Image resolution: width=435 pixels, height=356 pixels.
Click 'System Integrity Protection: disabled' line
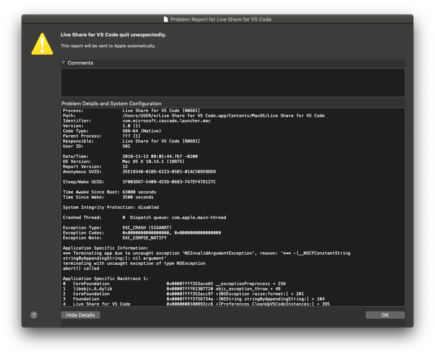(x=111, y=208)
